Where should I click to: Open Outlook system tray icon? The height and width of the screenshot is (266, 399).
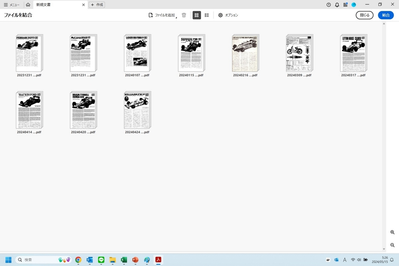(x=336, y=260)
